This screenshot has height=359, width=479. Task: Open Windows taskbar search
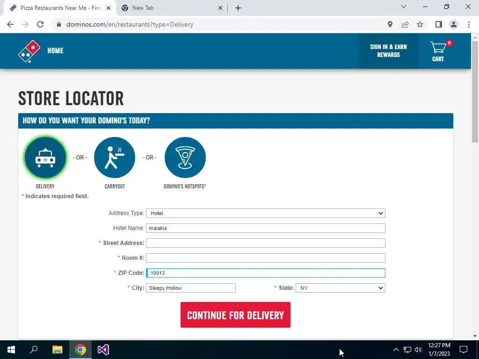coord(34,350)
